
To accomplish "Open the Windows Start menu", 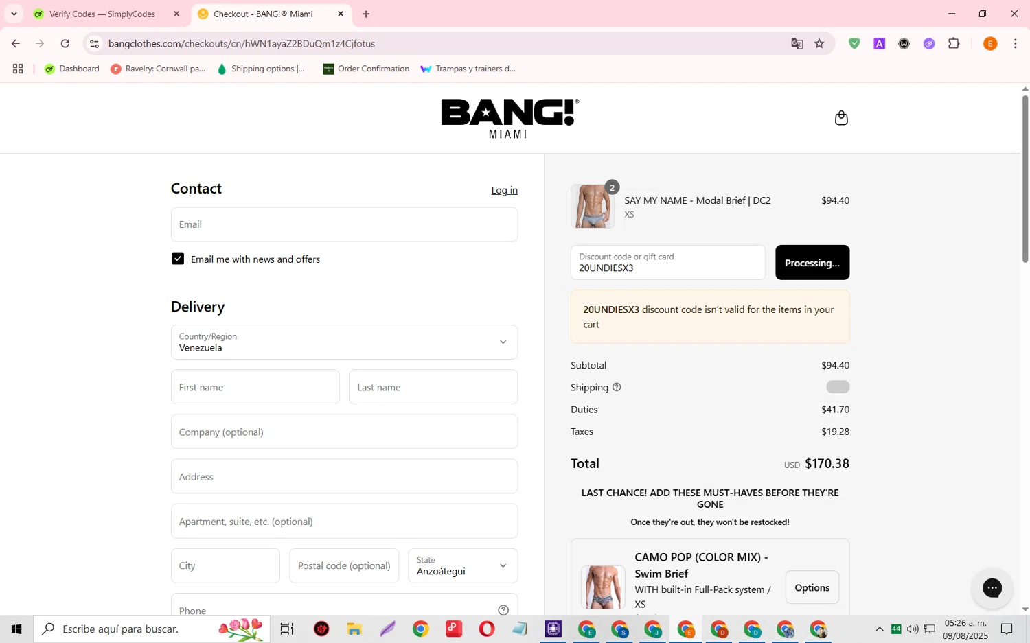I will pos(16,629).
